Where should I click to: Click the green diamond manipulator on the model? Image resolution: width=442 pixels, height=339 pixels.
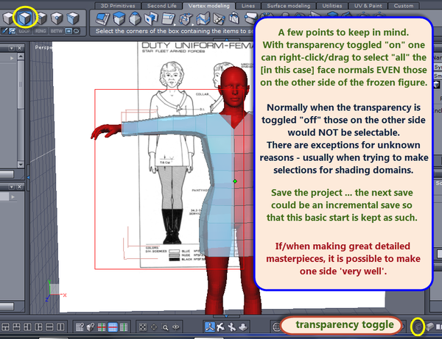pos(235,182)
